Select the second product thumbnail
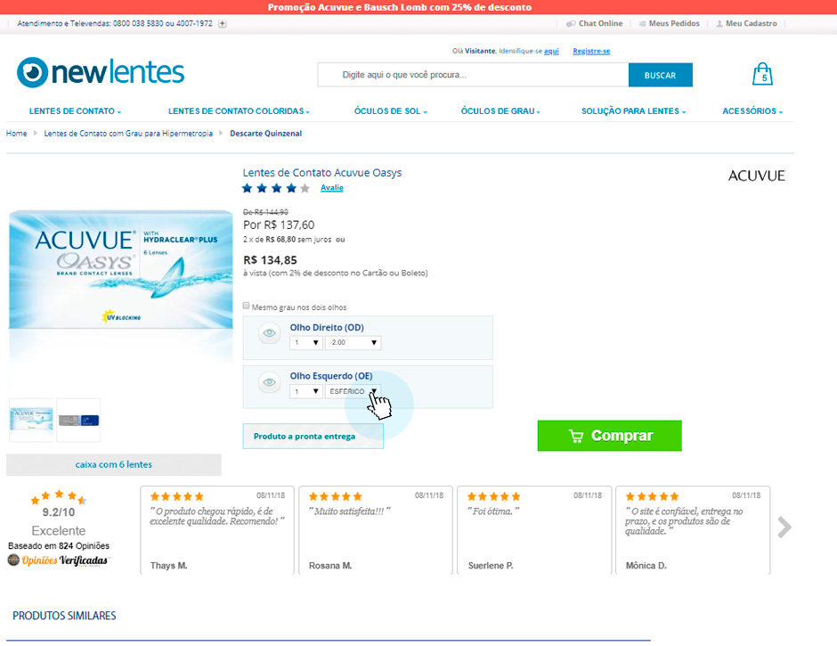The image size is (837, 646). [x=78, y=420]
